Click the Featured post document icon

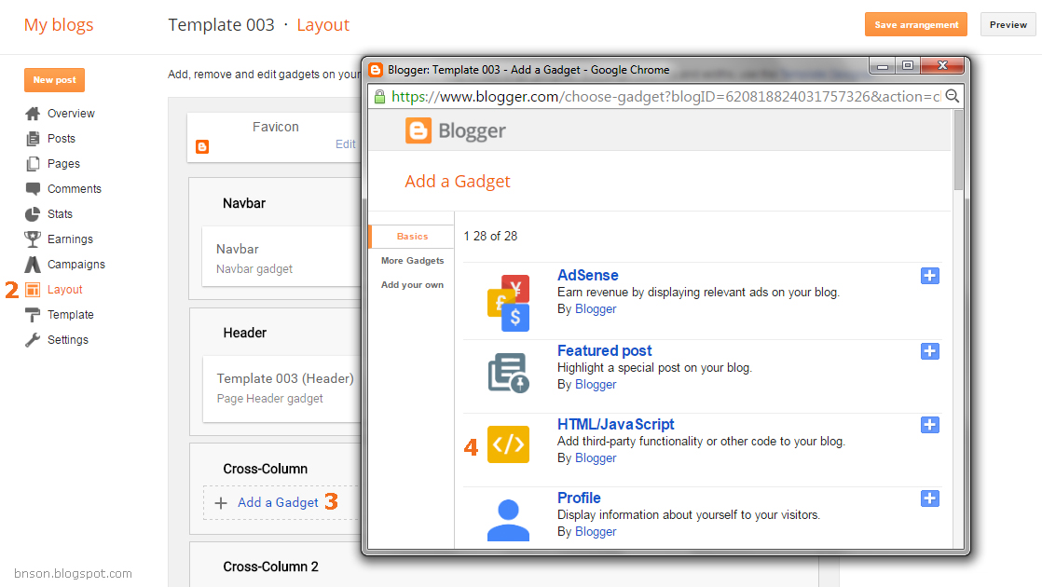[x=508, y=374]
